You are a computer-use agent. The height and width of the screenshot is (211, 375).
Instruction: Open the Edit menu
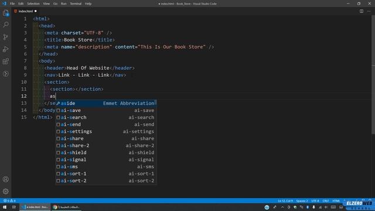21,4
